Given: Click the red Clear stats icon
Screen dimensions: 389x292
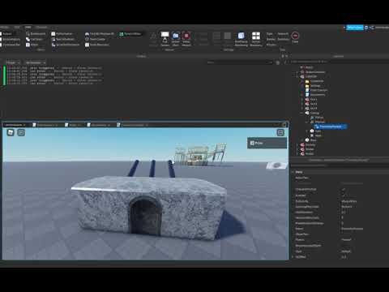Looking at the screenshot, I should (x=295, y=37).
